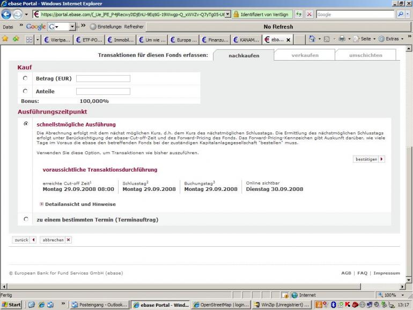Open the Google toolbar search dropdown
Image resolution: width=413 pixels, height=310 pixels.
pyautogui.click(x=72, y=27)
